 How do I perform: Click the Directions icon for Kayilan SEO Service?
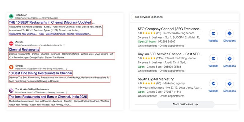(230, 58)
